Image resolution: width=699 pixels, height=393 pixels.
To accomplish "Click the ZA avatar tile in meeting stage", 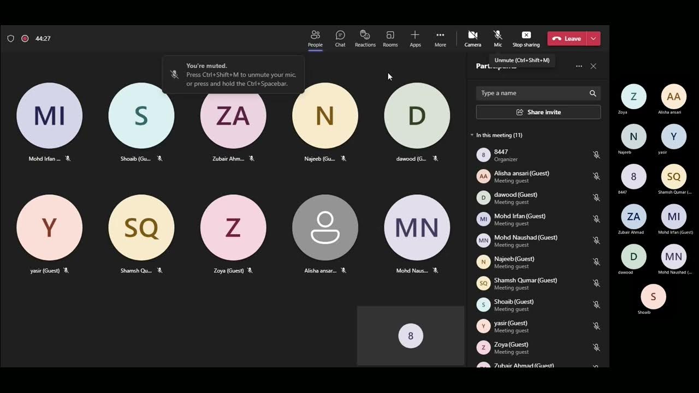I will [x=233, y=116].
